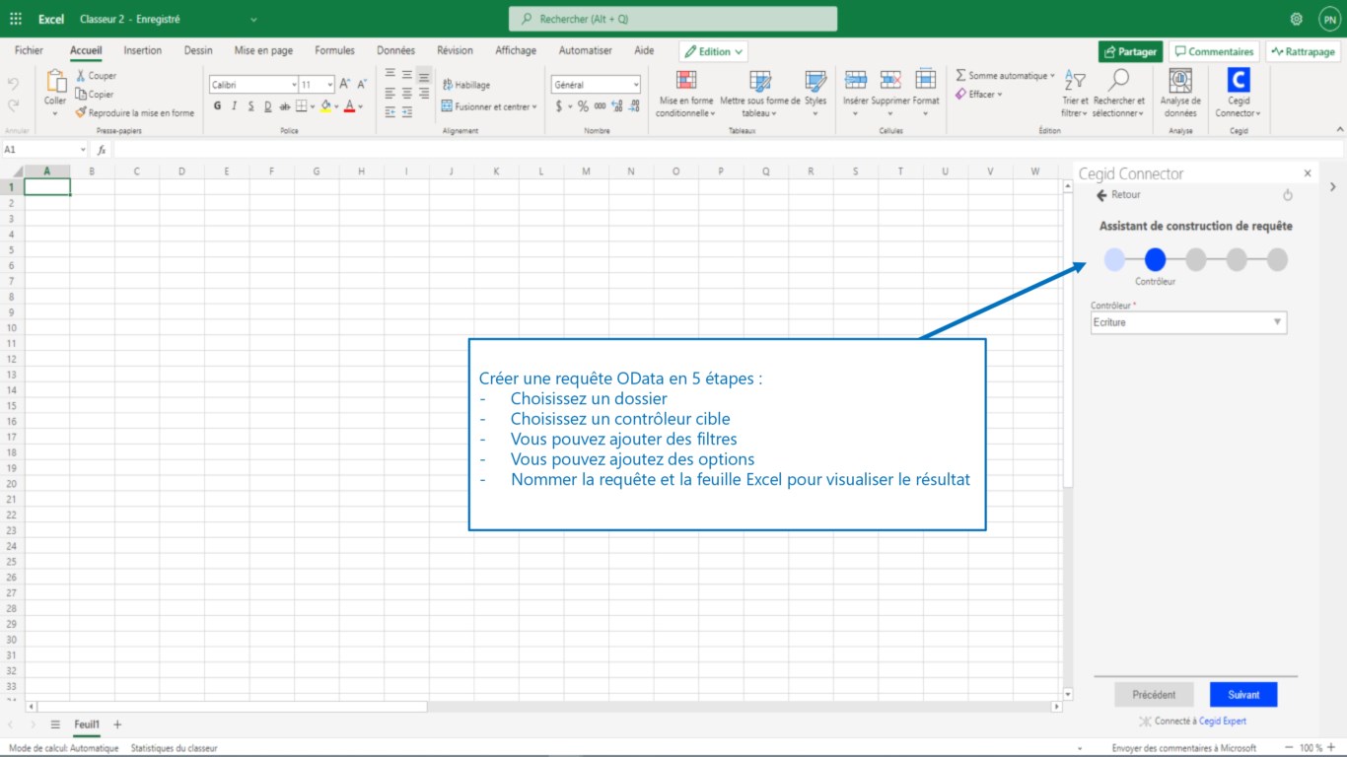Apply currency dollar format
This screenshot has height=757, width=1347.
pos(559,106)
